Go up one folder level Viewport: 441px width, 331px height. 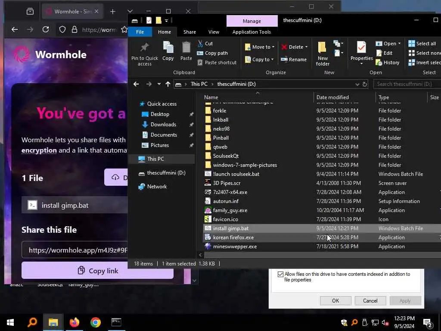click(168, 84)
